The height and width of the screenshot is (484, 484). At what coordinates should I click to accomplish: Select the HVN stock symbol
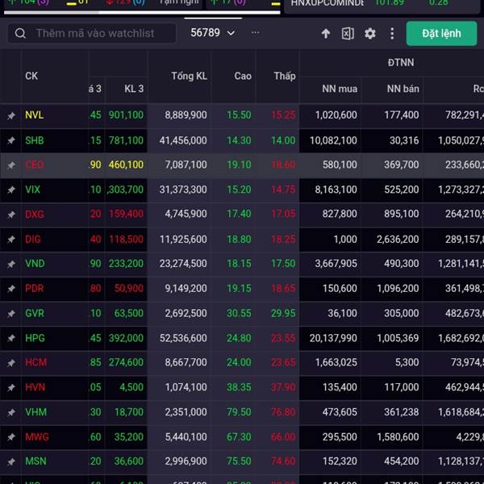[x=35, y=387]
